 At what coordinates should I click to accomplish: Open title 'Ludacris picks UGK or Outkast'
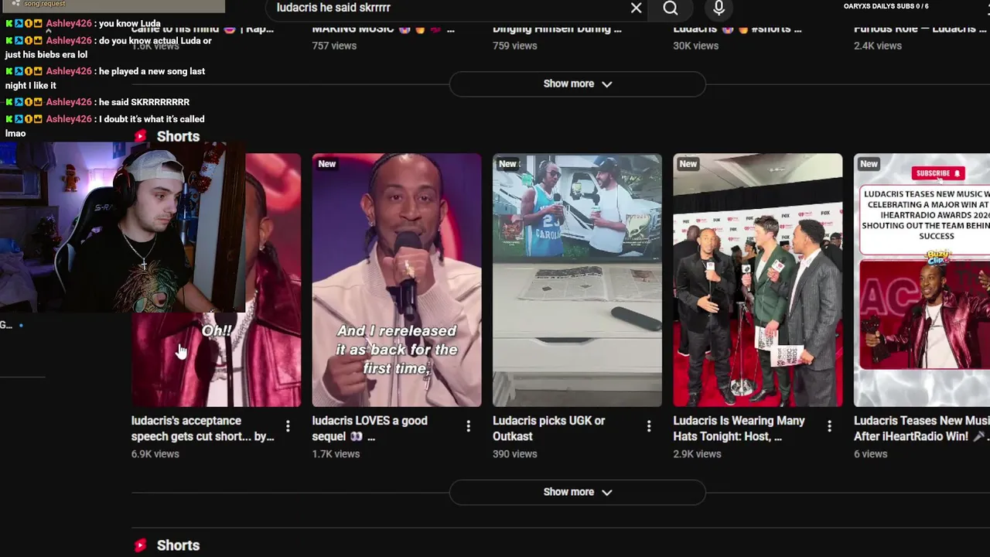coord(549,429)
